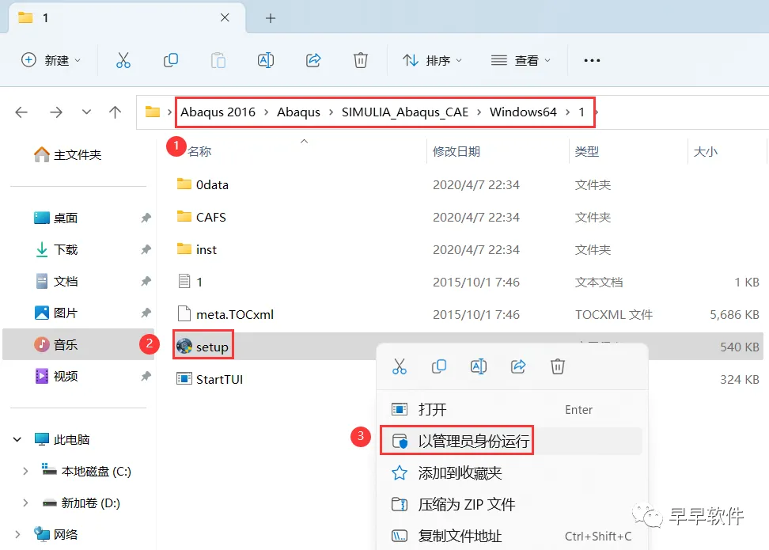Open Videos (视频) in the sidebar
Image resolution: width=769 pixels, height=550 pixels.
point(56,377)
